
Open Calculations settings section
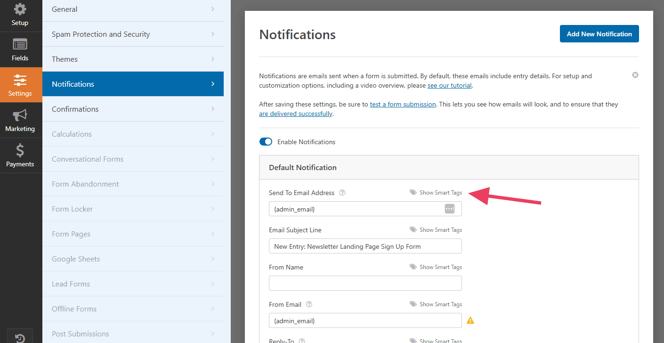tap(133, 134)
